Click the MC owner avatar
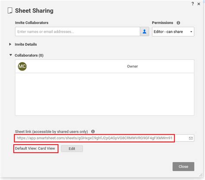 coord(22,66)
